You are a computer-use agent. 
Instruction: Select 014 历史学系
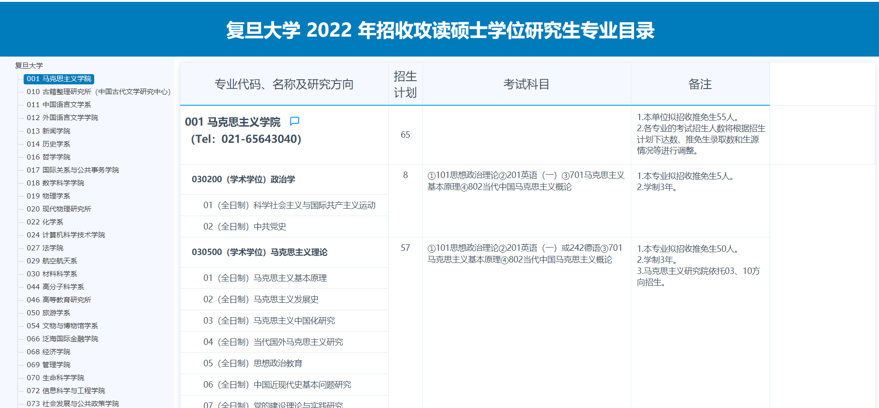48,144
